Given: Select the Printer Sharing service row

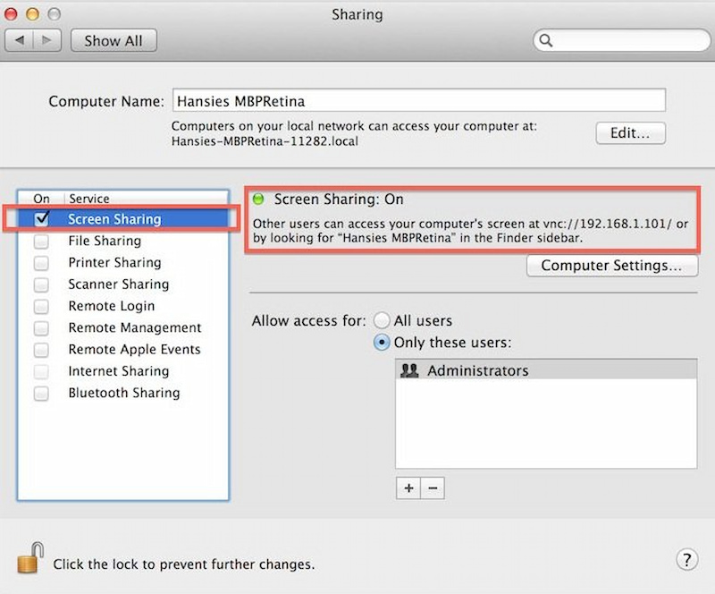Looking at the screenshot, I should click(x=123, y=262).
